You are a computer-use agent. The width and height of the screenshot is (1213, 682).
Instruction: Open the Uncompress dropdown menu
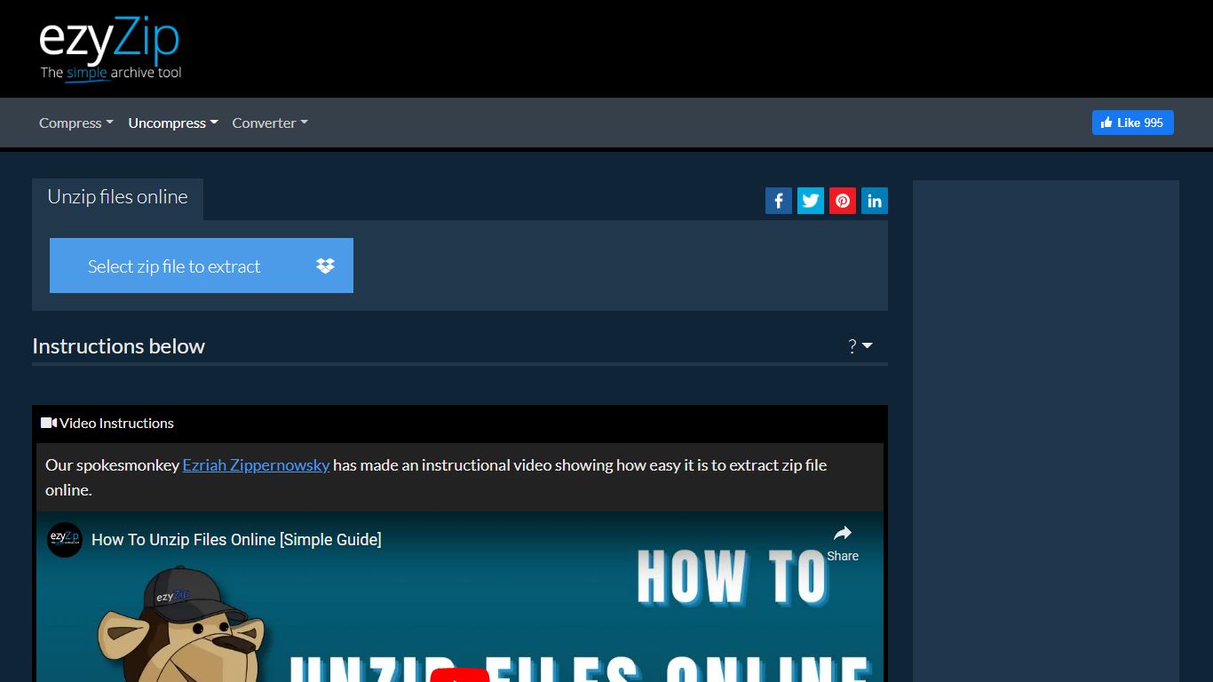coord(173,123)
